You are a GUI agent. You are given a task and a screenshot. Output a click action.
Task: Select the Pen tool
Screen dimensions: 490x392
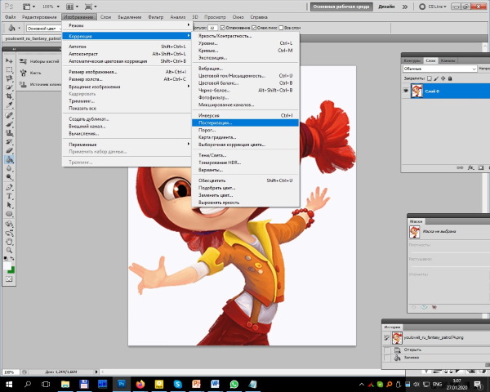coord(9,187)
